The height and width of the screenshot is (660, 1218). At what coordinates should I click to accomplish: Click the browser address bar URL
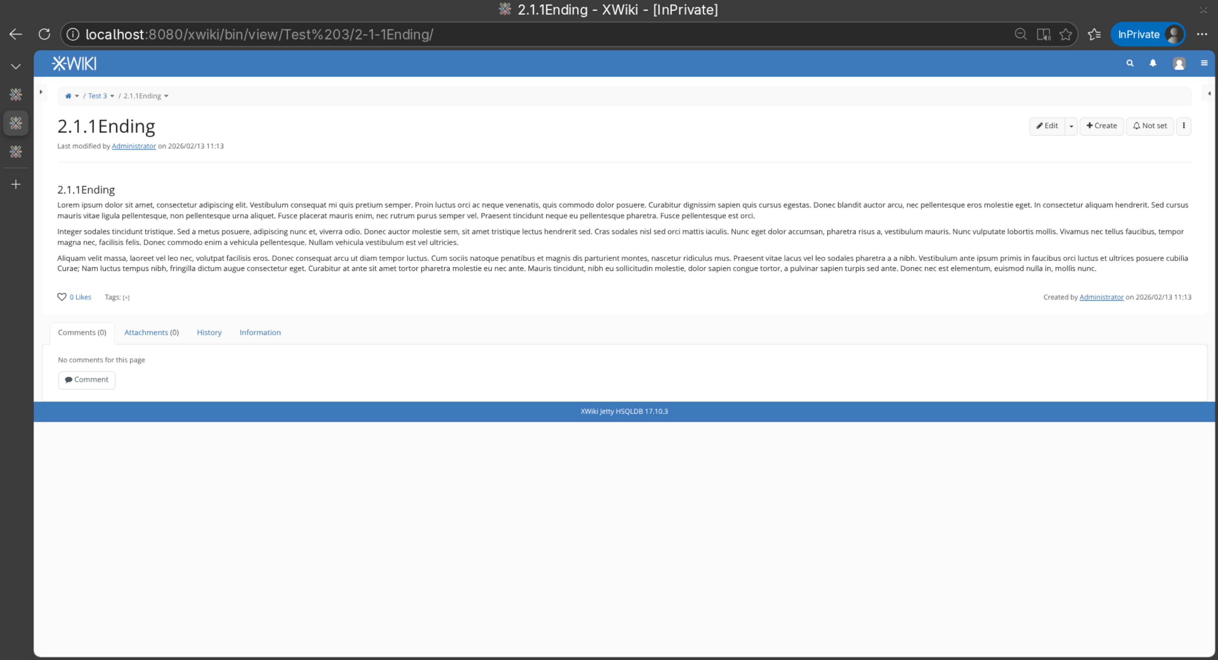[x=259, y=35]
